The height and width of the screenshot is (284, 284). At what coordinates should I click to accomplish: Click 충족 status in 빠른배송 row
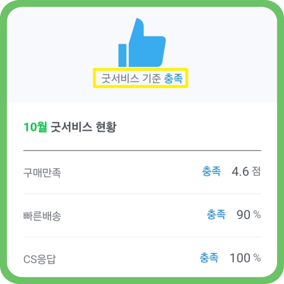tap(216, 214)
